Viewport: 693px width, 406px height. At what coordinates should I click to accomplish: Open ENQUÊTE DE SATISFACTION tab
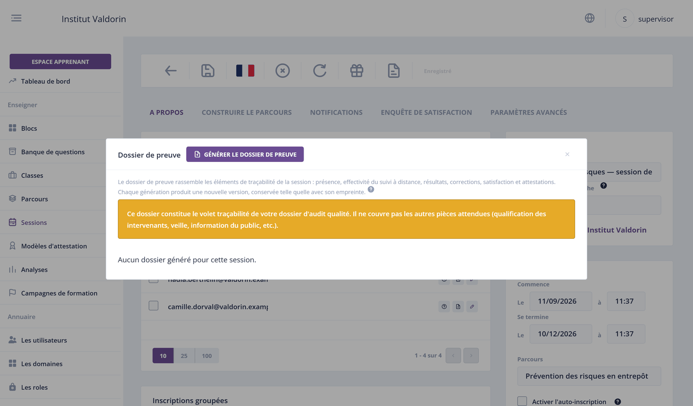(x=426, y=112)
